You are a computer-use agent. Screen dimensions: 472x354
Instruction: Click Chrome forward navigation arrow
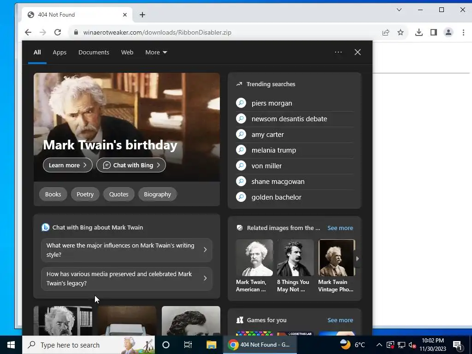click(x=43, y=32)
